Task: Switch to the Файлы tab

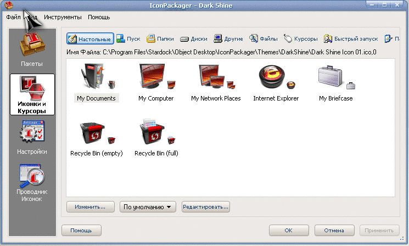Action: coord(263,39)
